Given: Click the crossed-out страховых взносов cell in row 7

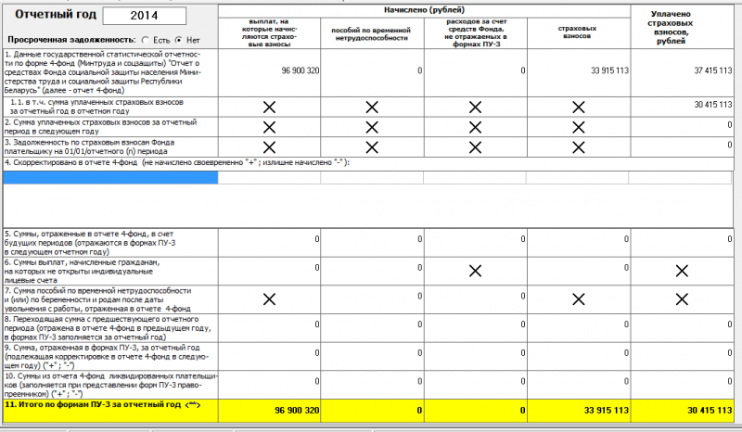Looking at the screenshot, I should pyautogui.click(x=578, y=299).
